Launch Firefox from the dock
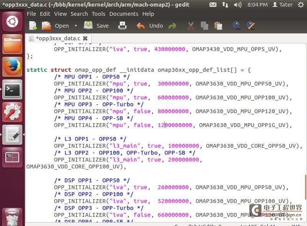307x226 pixels. 12,67
